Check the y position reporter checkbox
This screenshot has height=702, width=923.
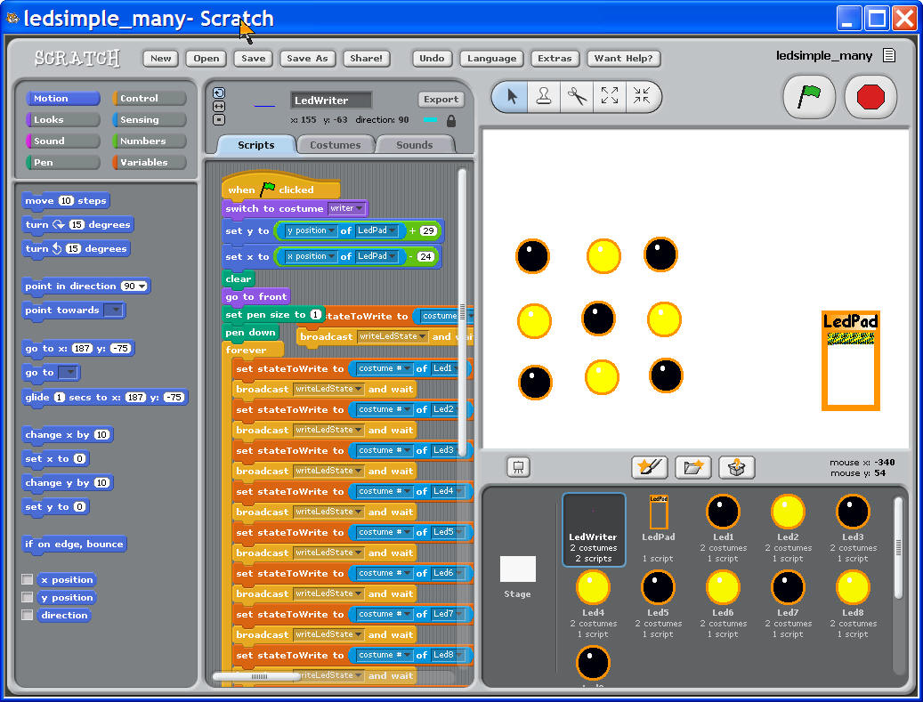[x=27, y=597]
